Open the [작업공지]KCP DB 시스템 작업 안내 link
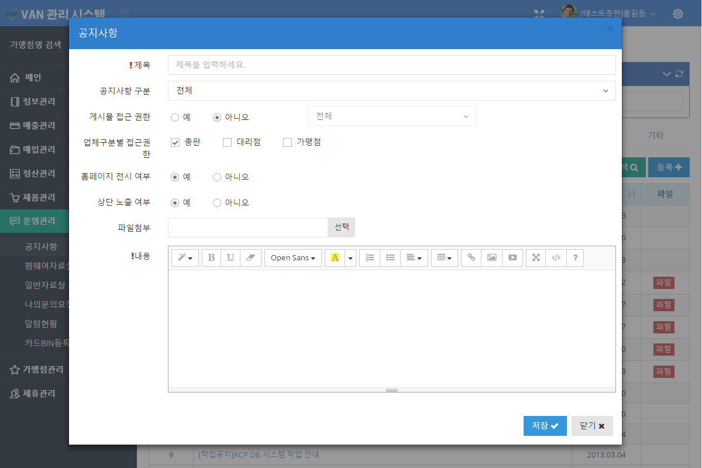Viewport: 702px width, 468px height. [x=259, y=455]
